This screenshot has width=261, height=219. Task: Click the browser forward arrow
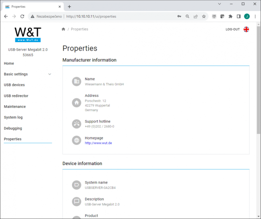click(x=14, y=16)
